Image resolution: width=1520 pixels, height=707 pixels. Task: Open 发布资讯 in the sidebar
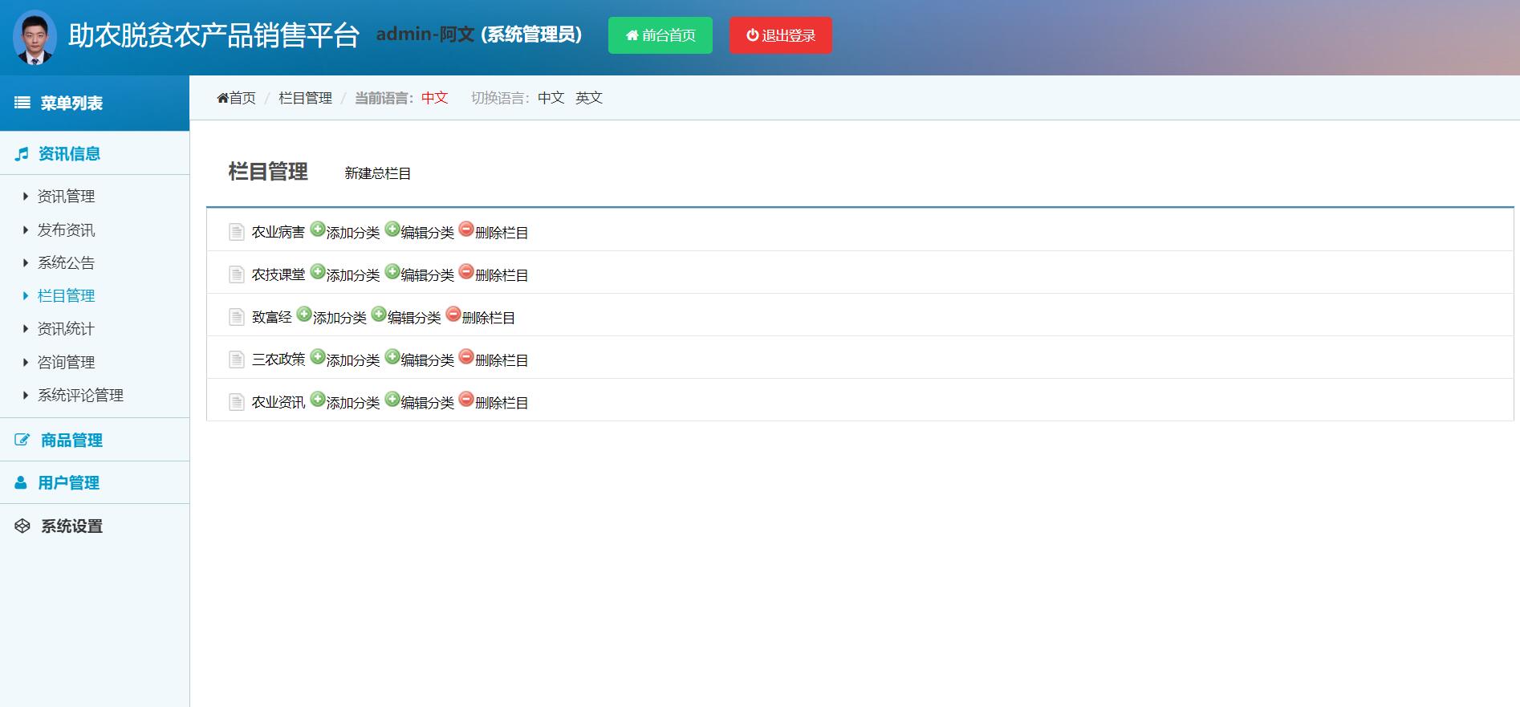[x=66, y=230]
